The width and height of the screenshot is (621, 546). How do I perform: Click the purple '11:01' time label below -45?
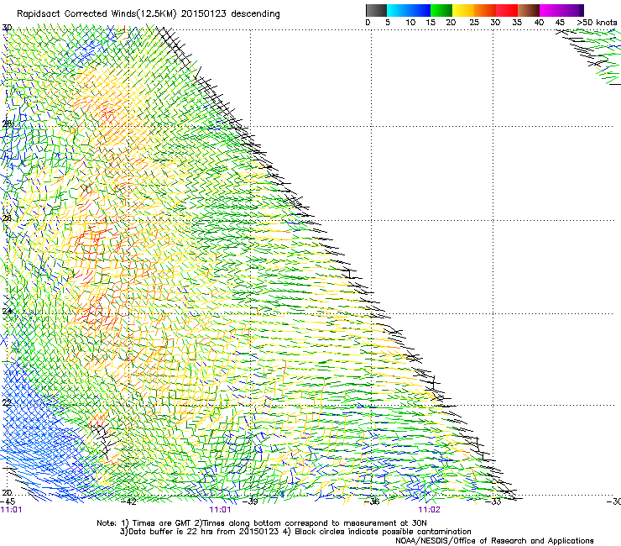click(x=11, y=510)
